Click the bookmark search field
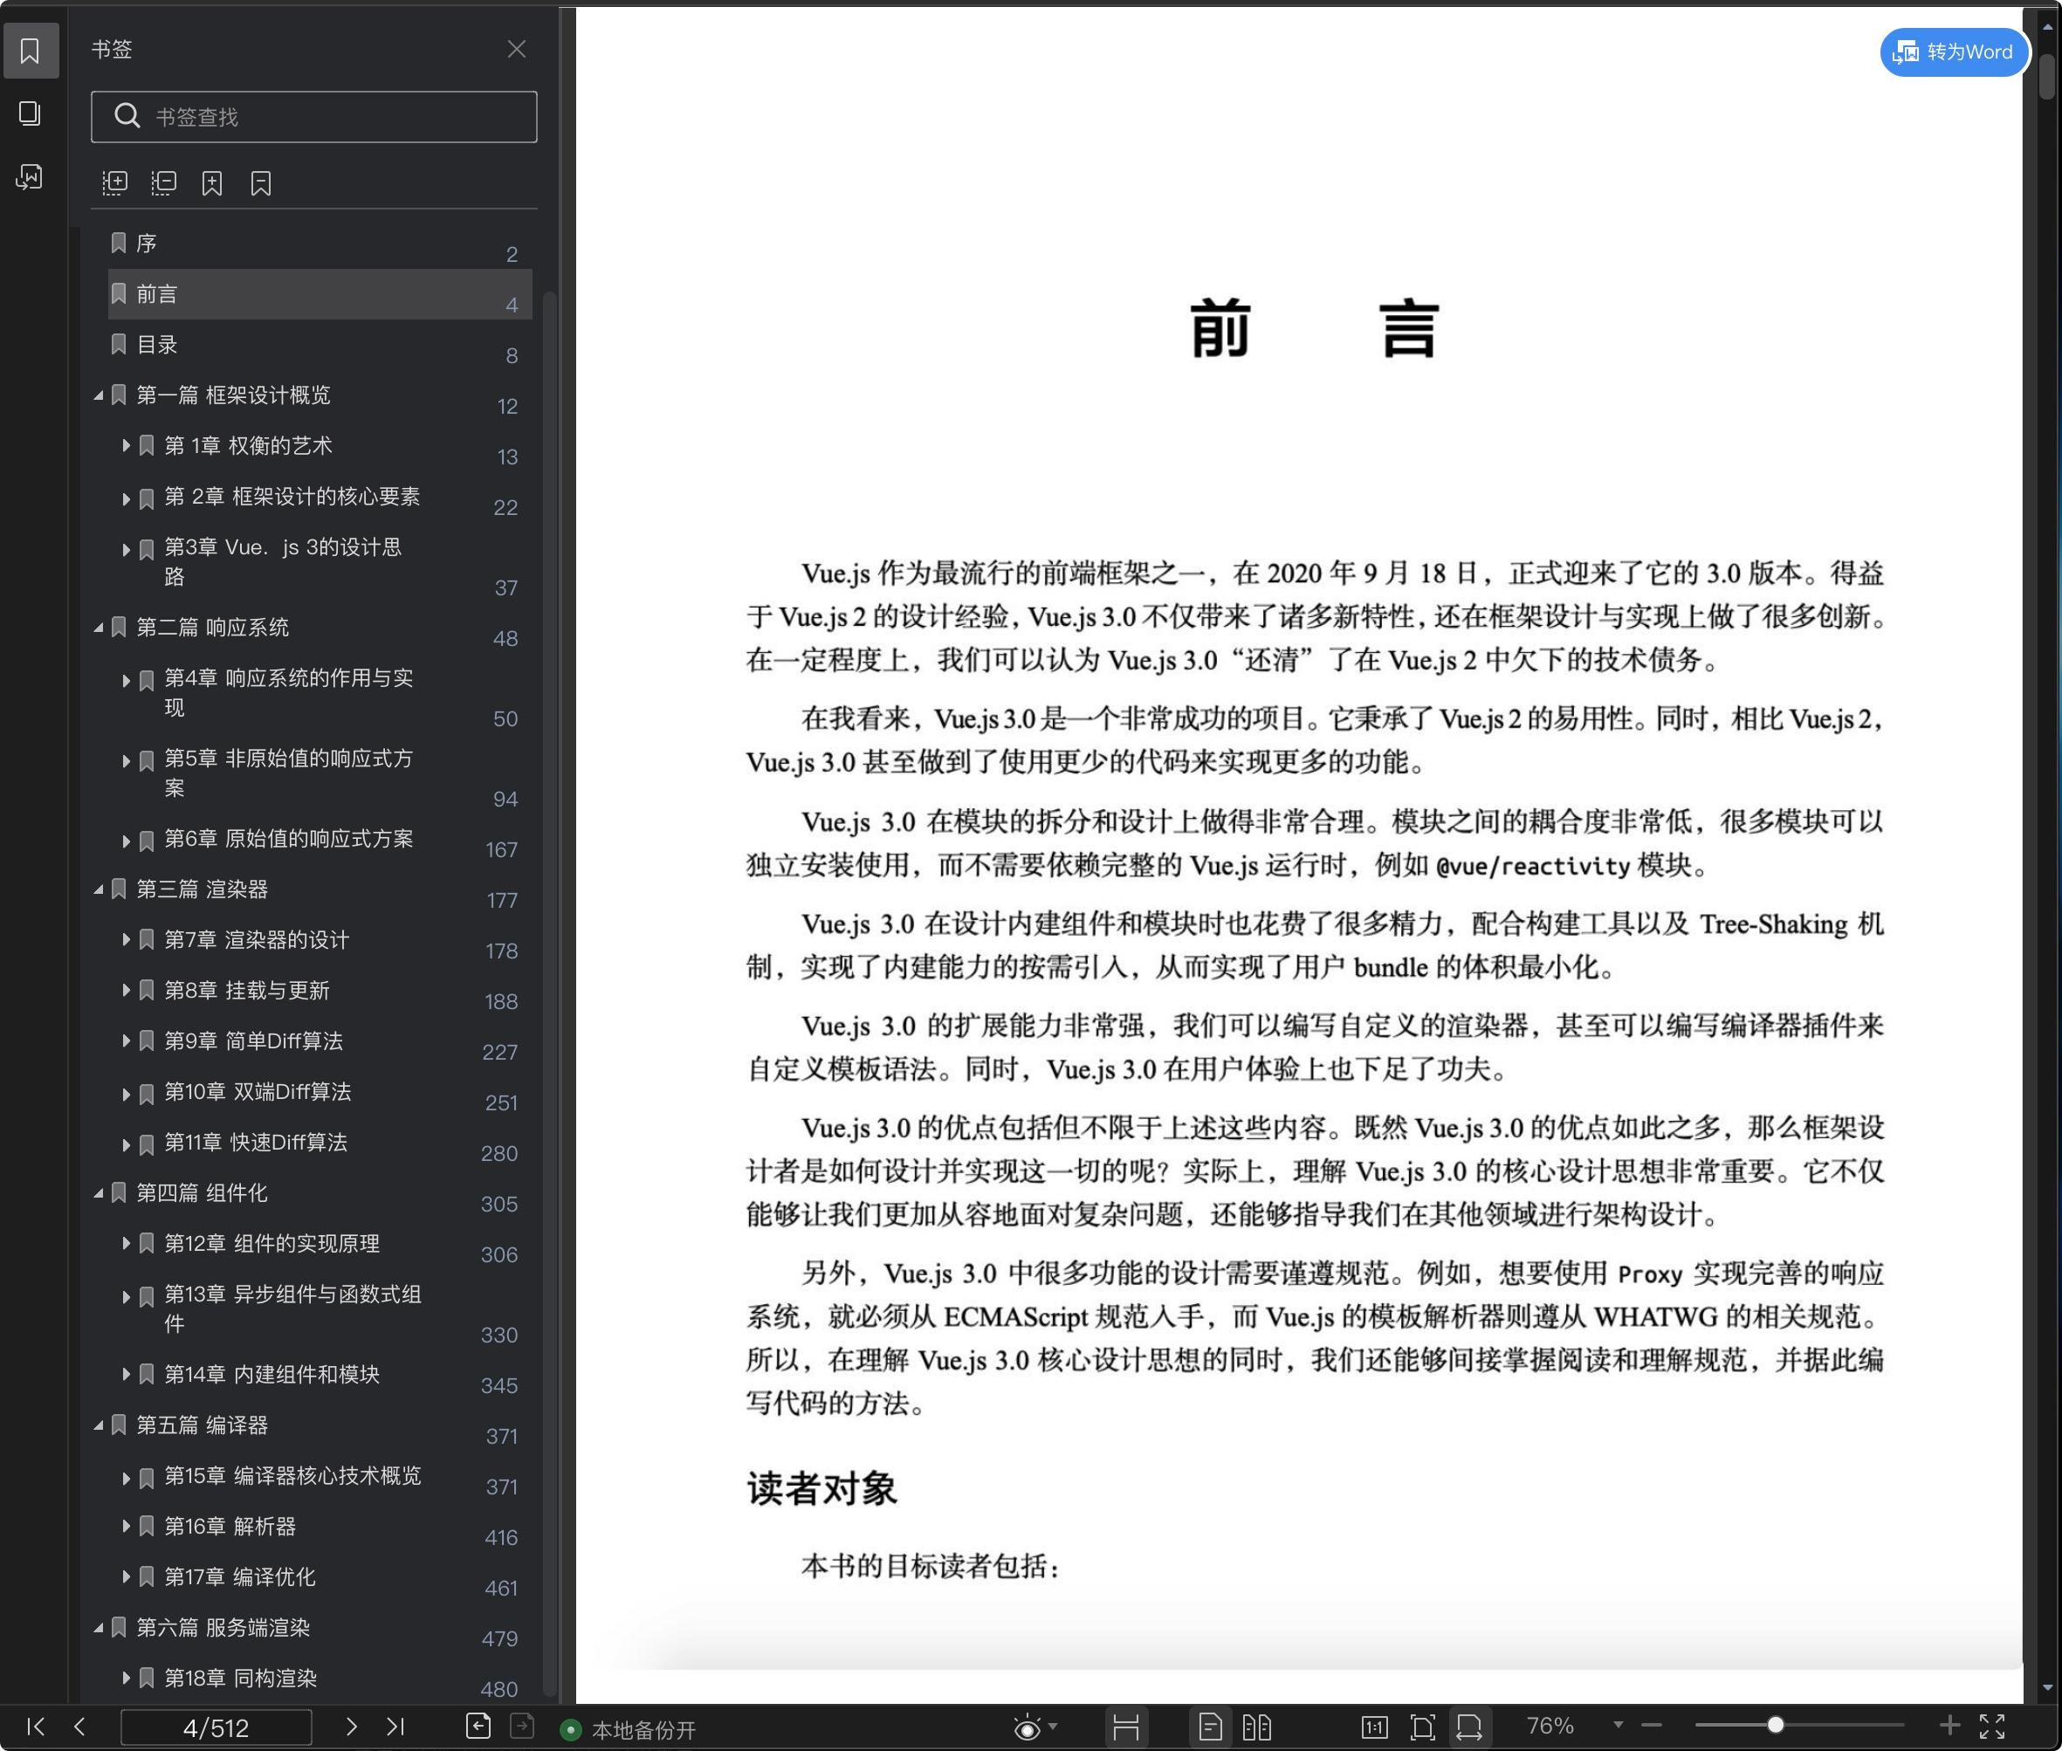The image size is (2062, 1751). [313, 117]
